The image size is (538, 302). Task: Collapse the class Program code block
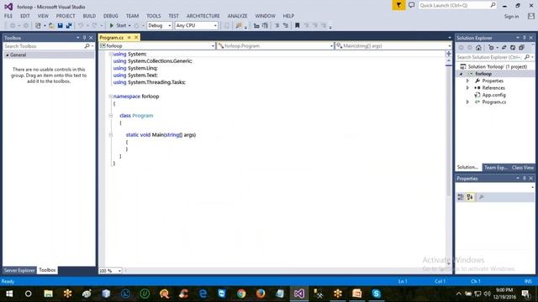[x=111, y=116]
